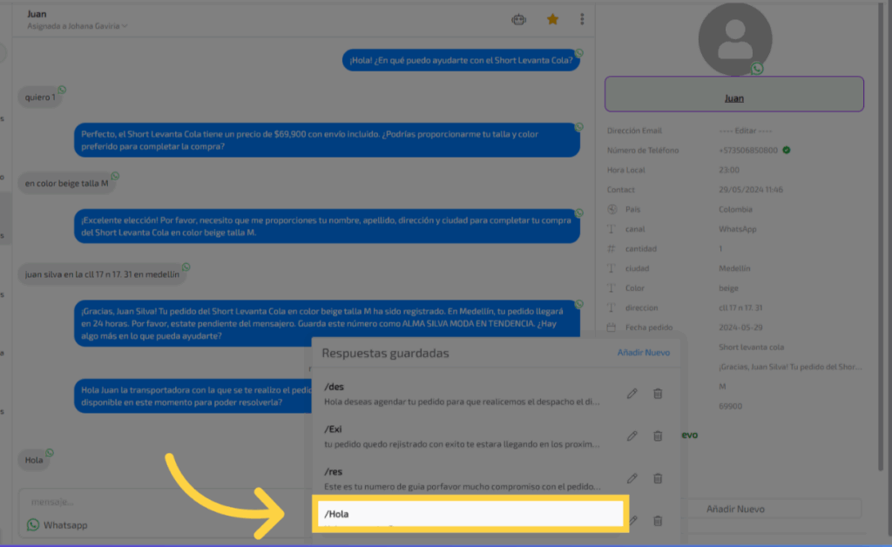Choose the /Exi saved reply entry
Viewport: 892px width, 547px height.
[462, 436]
